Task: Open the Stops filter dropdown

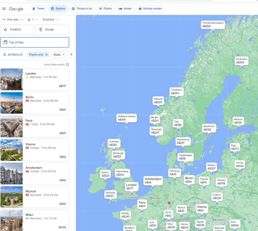Action: pos(59,55)
